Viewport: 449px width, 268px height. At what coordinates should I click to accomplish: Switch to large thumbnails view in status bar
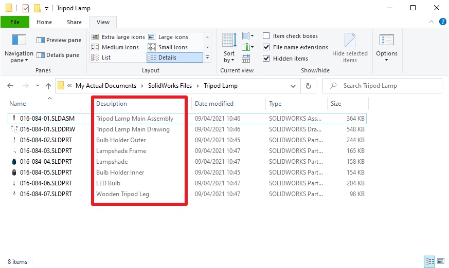(x=440, y=261)
